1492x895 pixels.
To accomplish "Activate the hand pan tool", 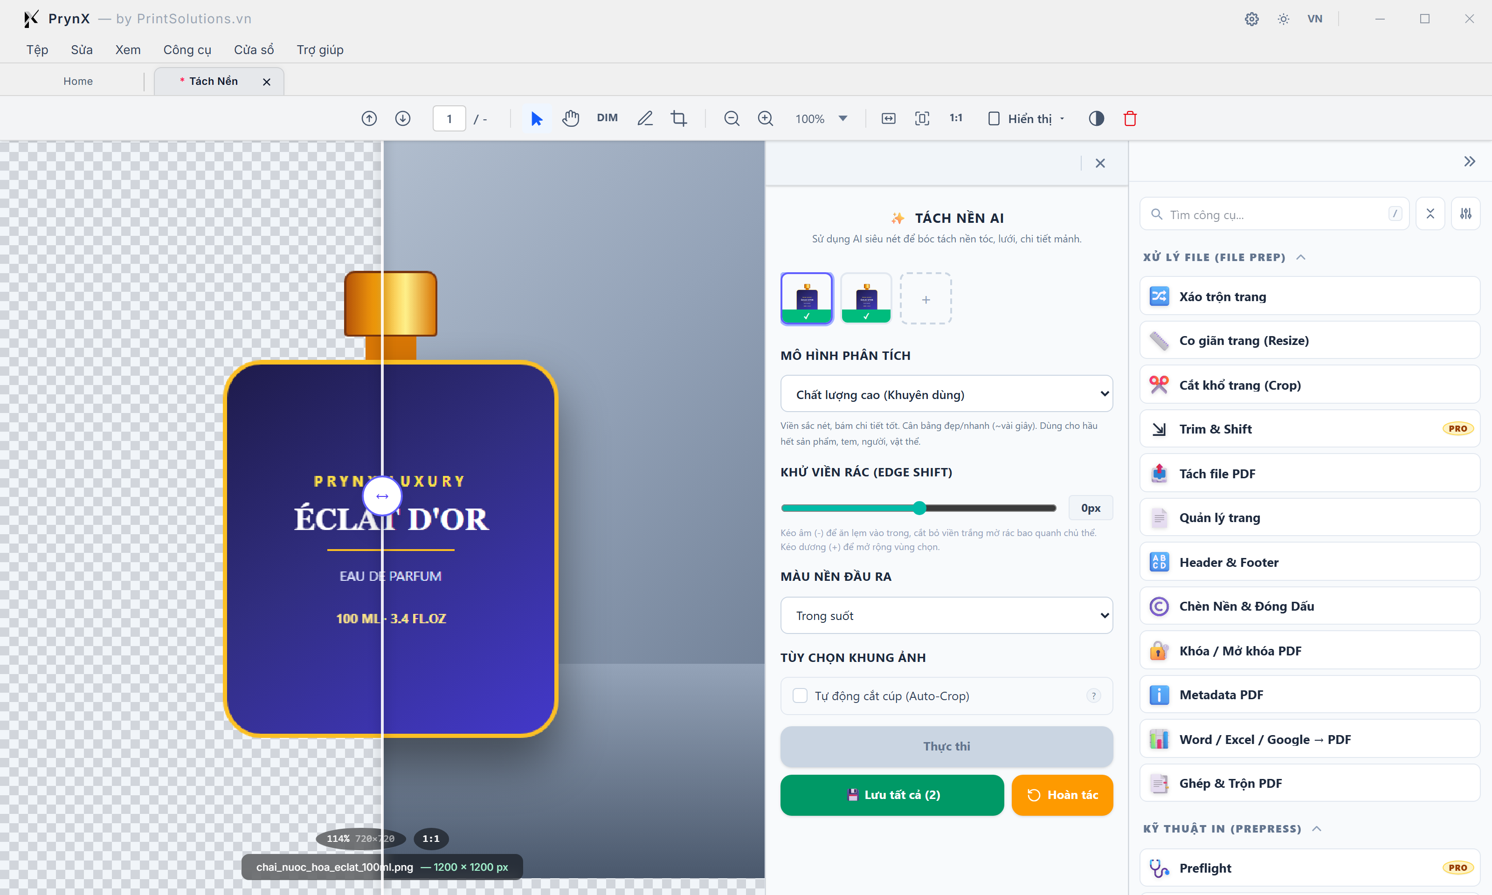I will click(x=571, y=118).
